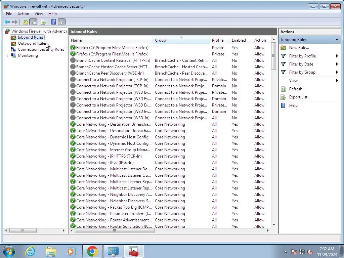Sort by the Action column header
This screenshot has height=258, width=344.
(x=261, y=40)
